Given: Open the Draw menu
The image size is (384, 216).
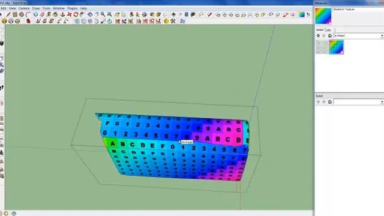Looking at the screenshot, I should point(36,8).
